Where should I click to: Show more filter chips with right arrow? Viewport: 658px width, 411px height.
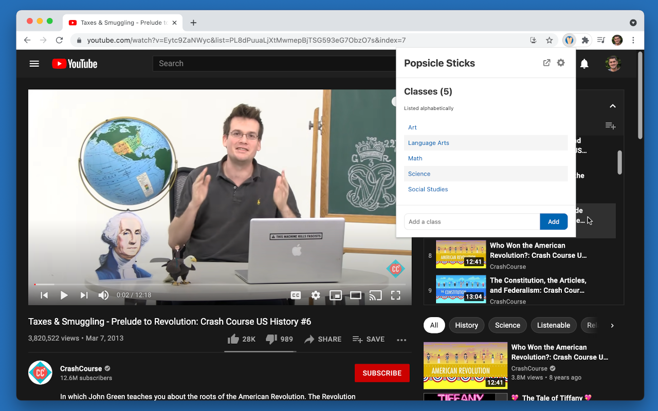[612, 325]
